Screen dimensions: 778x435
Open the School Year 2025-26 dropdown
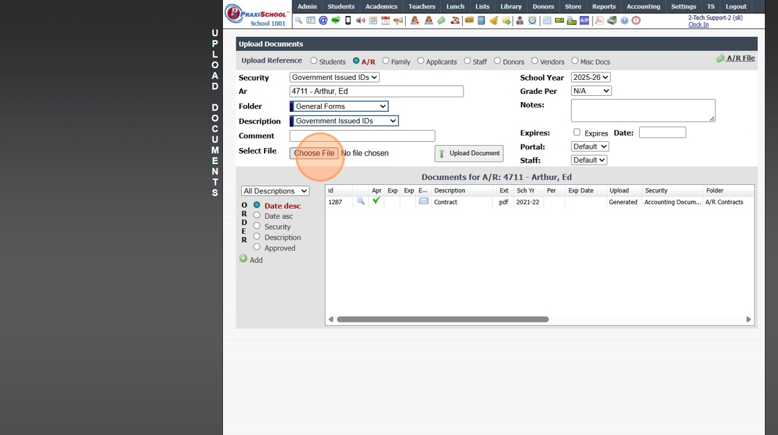[590, 77]
